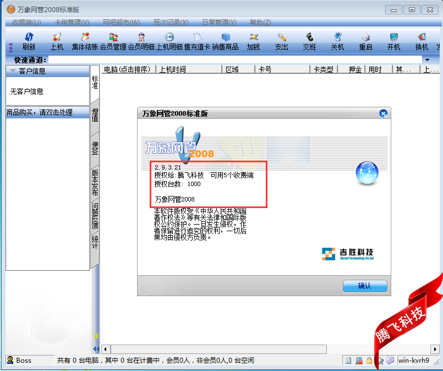
Task: Click the 授权台数: 1000 text
Action: coord(177,184)
